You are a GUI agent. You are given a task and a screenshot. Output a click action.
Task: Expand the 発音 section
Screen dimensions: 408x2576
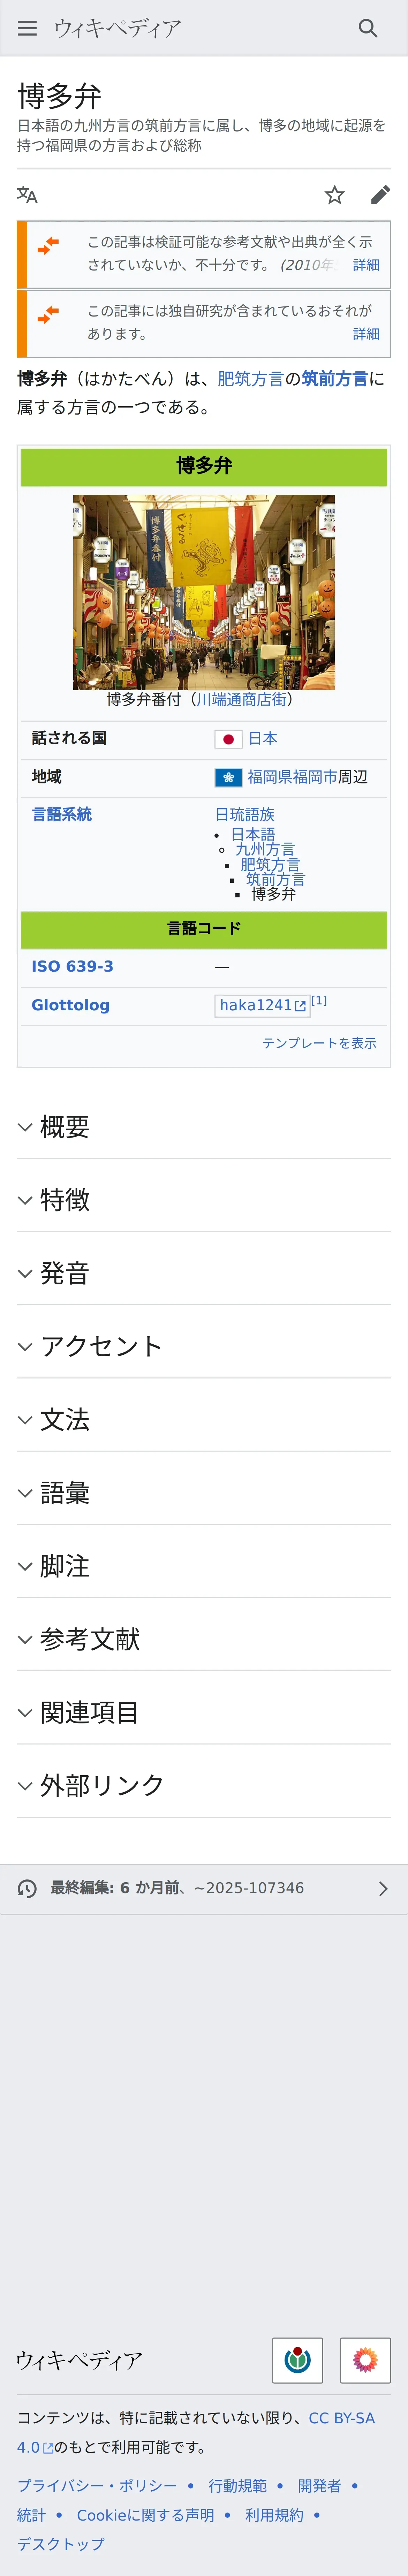pos(65,1273)
